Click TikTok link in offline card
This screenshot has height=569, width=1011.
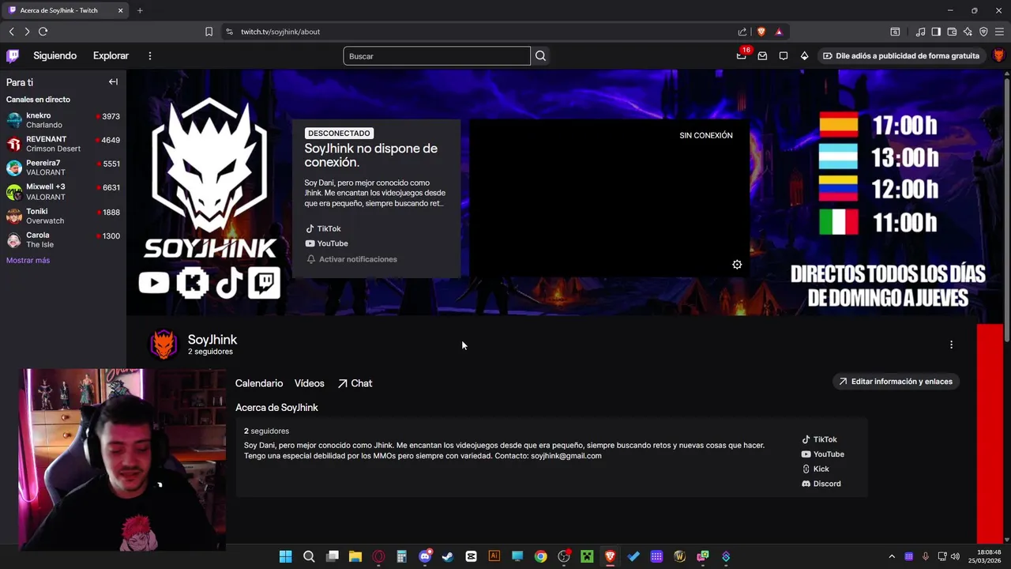pos(323,228)
